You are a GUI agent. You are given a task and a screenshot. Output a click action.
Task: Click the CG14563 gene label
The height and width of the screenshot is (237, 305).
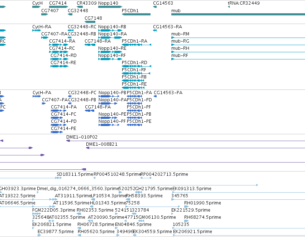tap(163, 3)
